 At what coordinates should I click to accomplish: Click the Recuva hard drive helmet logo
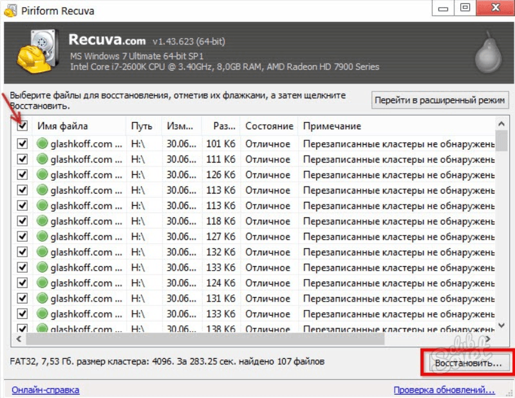pos(37,51)
